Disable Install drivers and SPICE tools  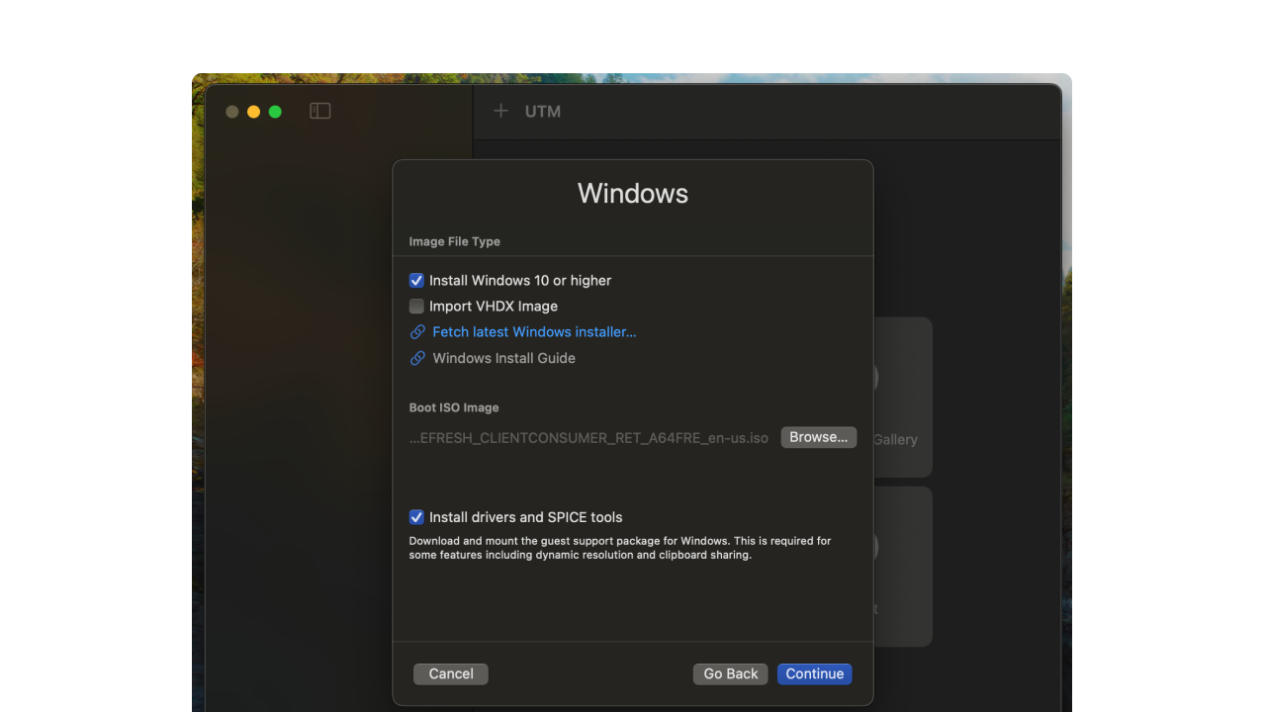[415, 516]
